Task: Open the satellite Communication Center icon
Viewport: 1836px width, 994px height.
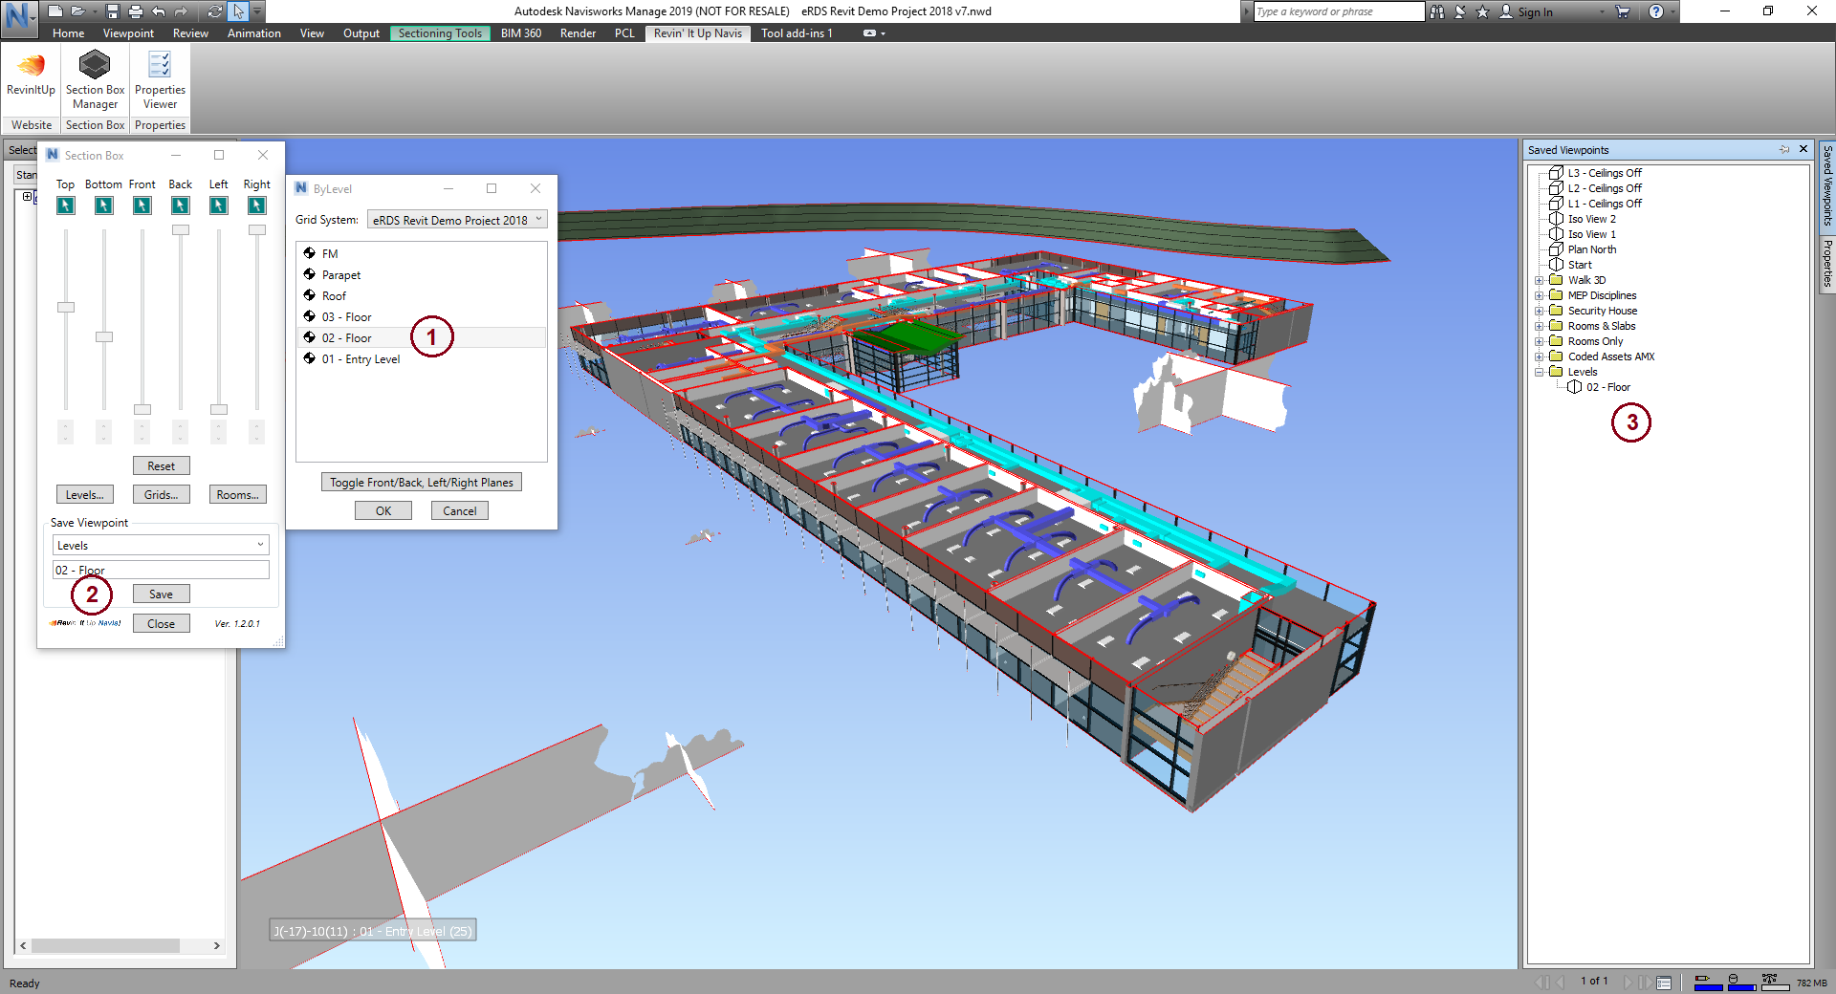Action: click(x=1460, y=11)
